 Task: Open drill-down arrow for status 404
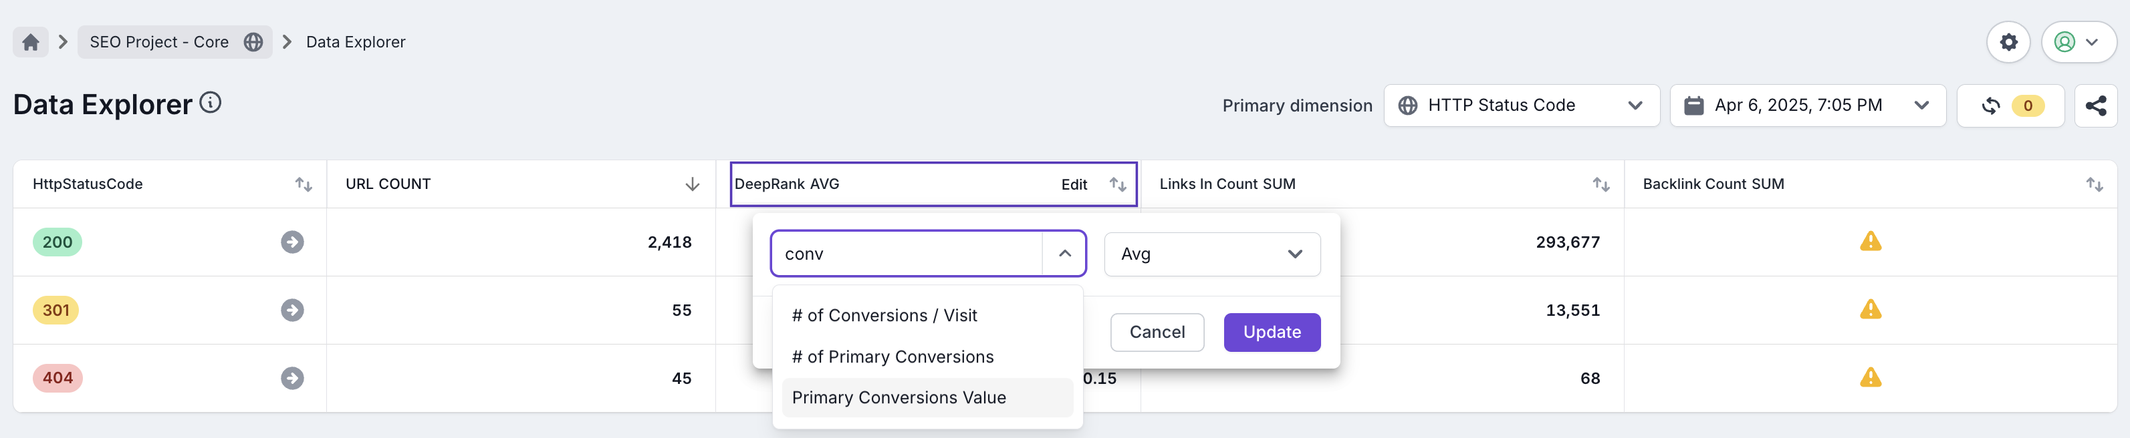pos(292,378)
